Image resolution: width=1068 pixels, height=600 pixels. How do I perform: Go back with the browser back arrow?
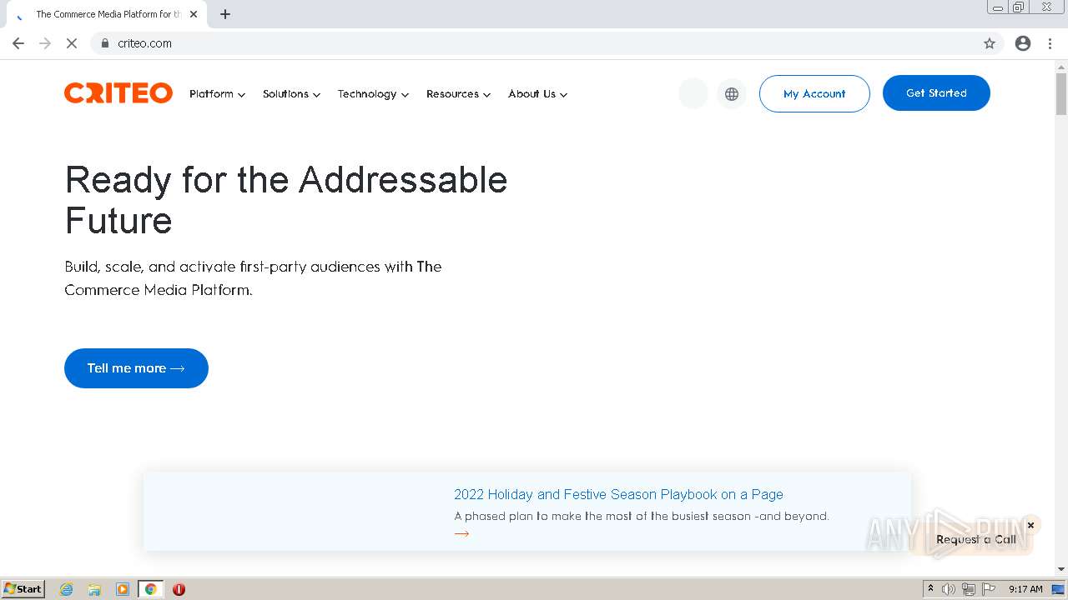tap(18, 43)
